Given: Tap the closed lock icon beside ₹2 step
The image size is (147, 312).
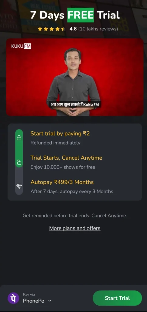Looking at the screenshot, I should 19,138.
